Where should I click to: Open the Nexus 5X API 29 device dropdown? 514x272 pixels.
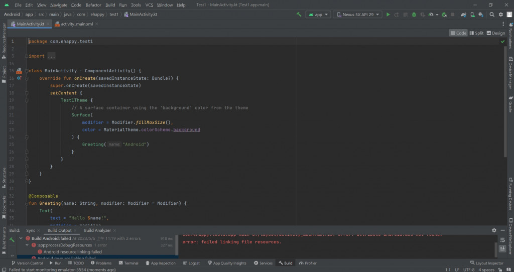(x=357, y=15)
